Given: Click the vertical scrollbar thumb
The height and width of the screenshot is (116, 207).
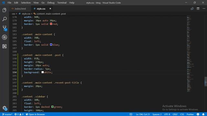Looking at the screenshot, I should (206, 82).
